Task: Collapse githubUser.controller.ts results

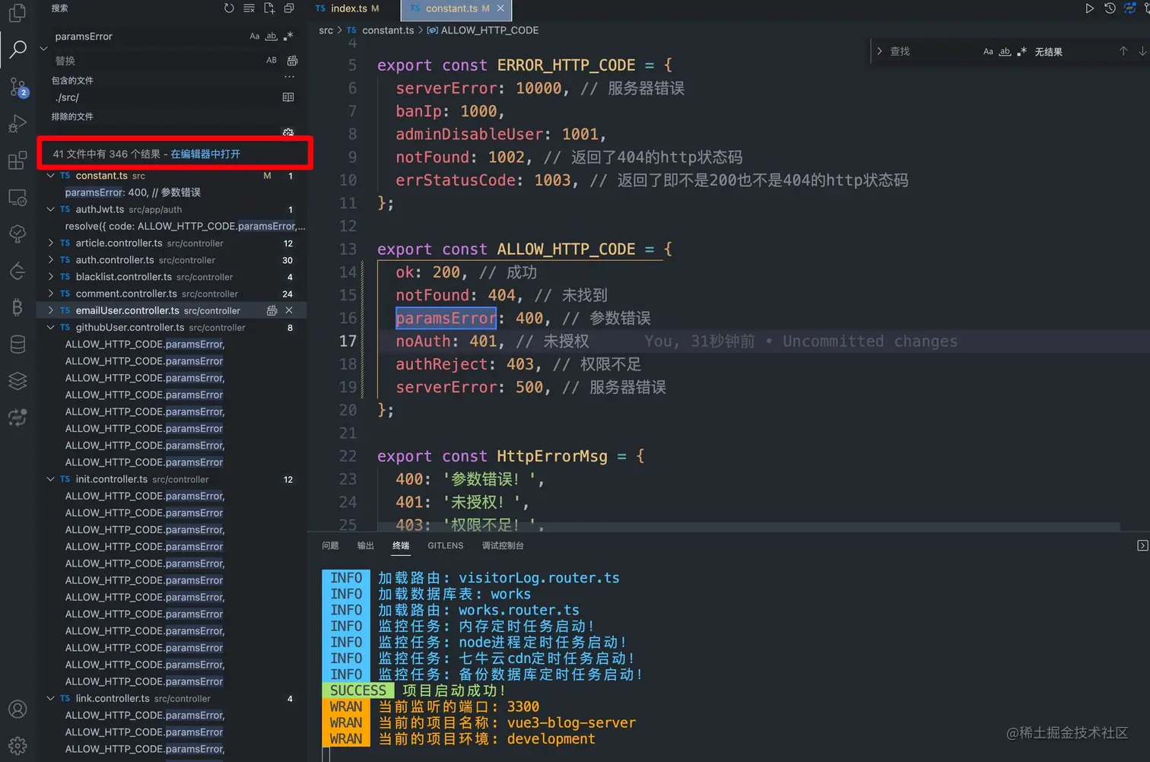Action: 51,327
